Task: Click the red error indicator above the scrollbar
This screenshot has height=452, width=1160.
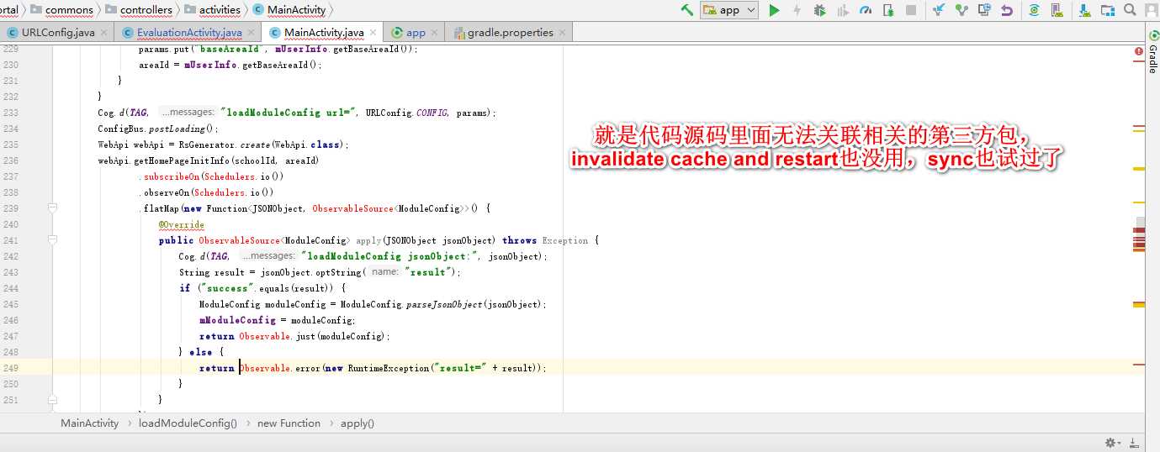Action: point(1139,50)
